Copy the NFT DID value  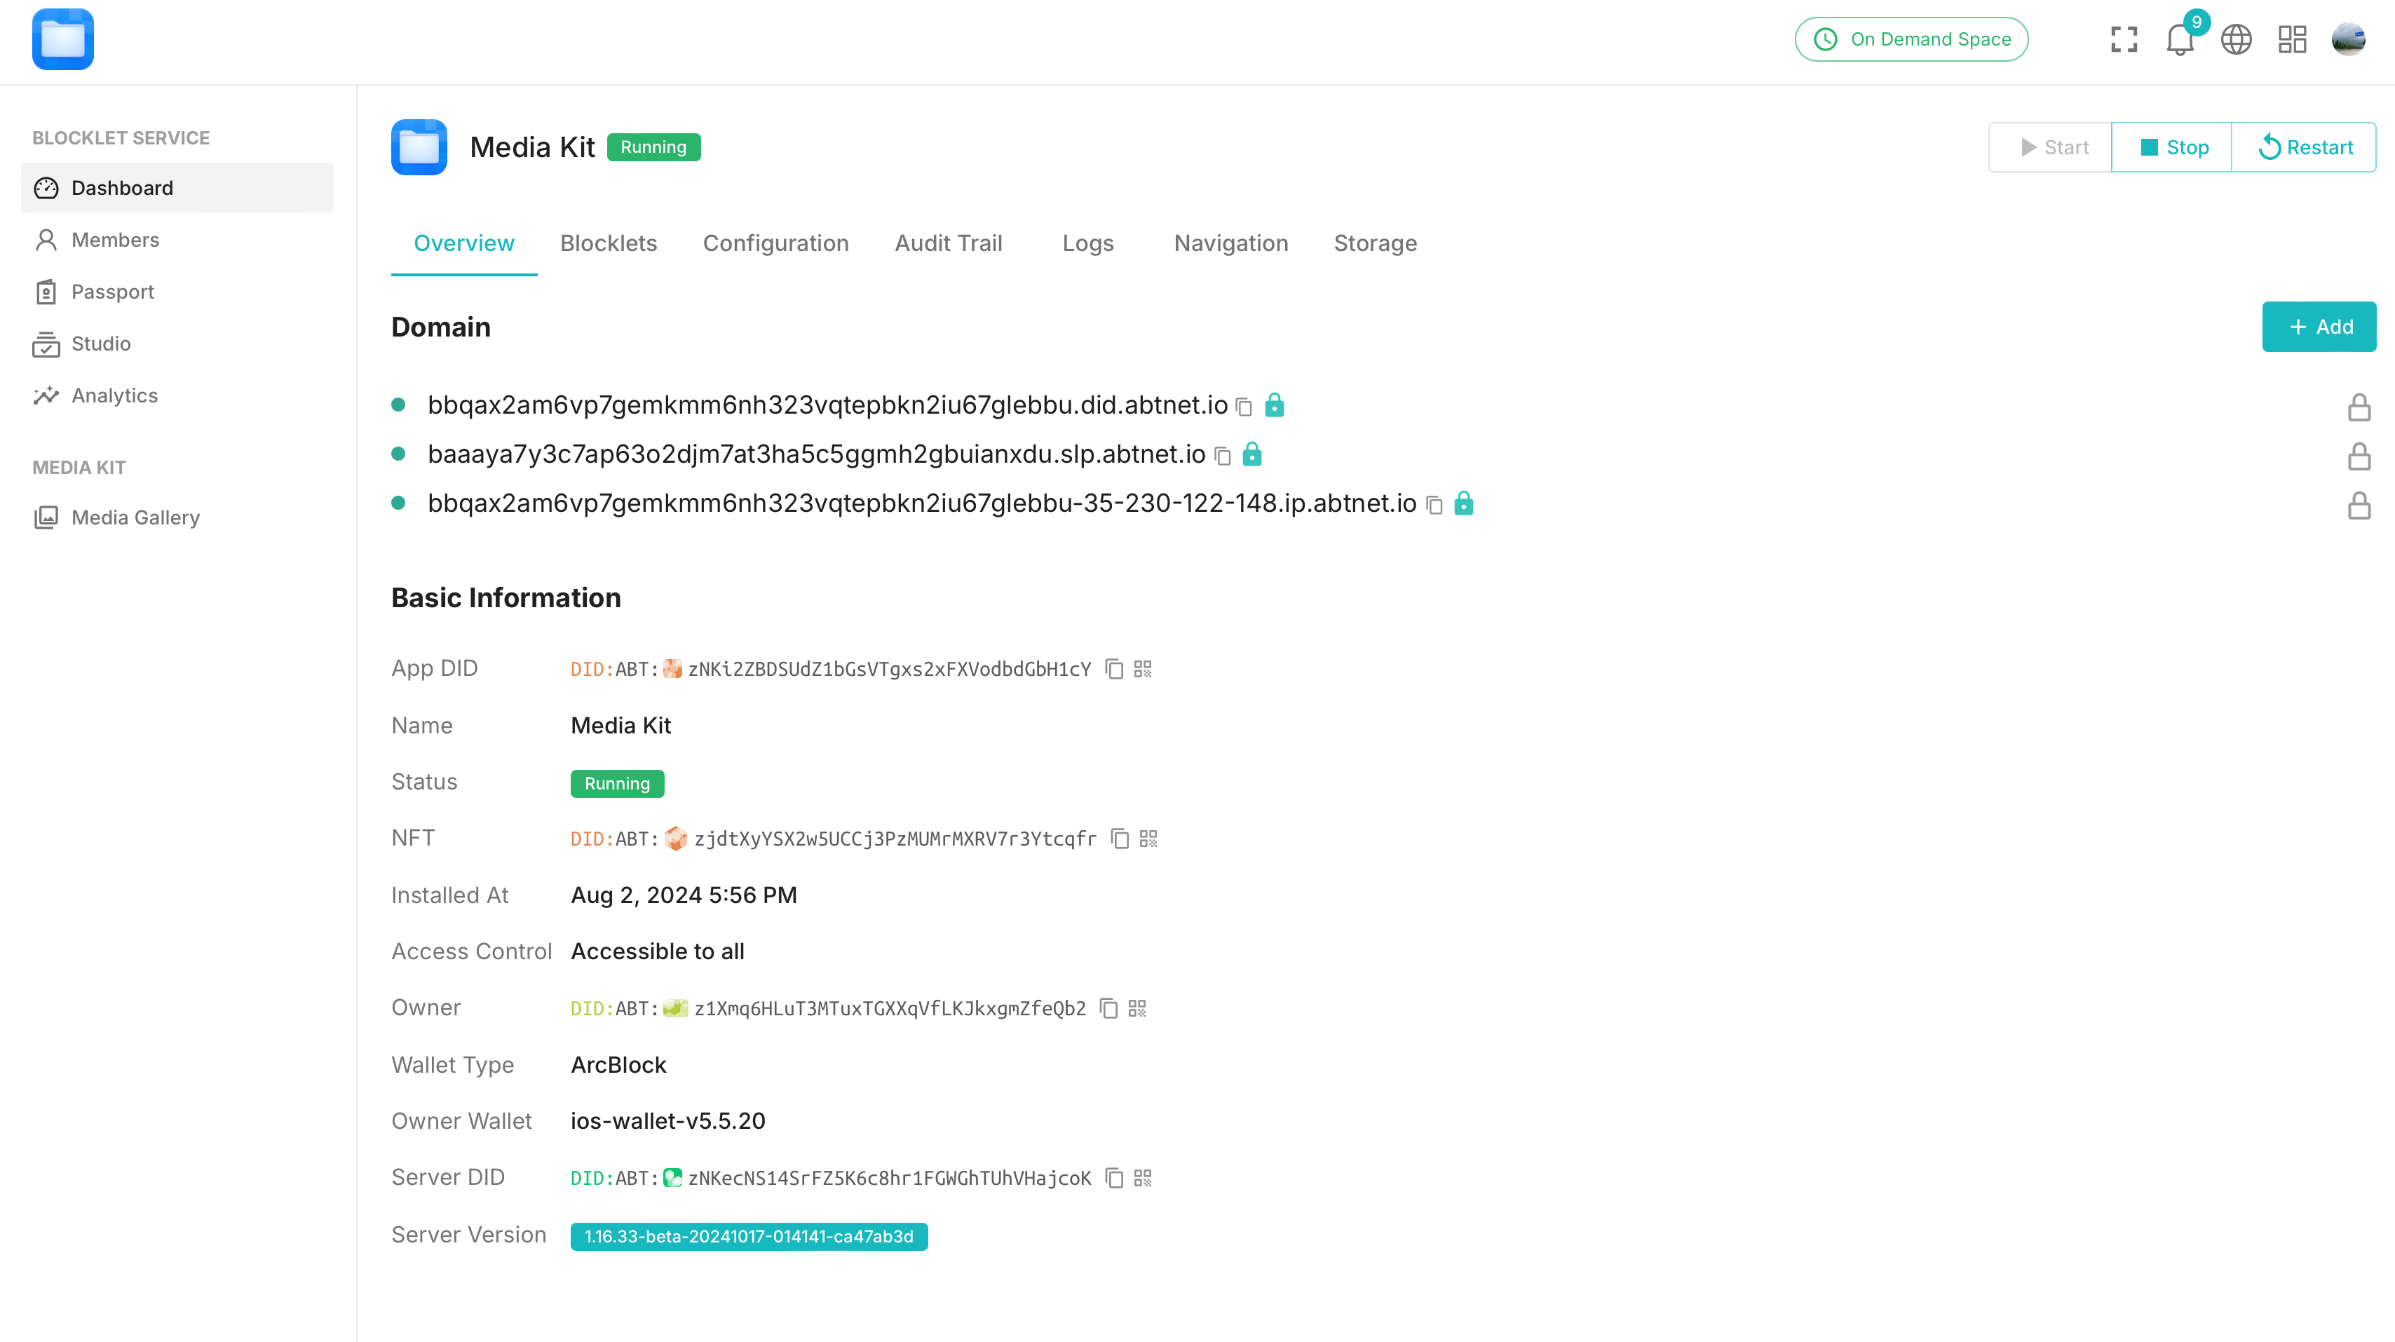coord(1120,839)
